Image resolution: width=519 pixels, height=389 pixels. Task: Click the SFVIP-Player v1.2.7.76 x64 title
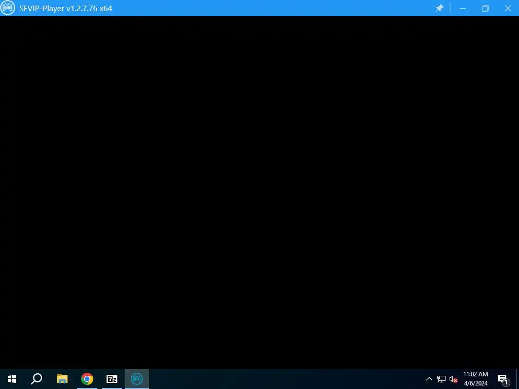point(65,8)
